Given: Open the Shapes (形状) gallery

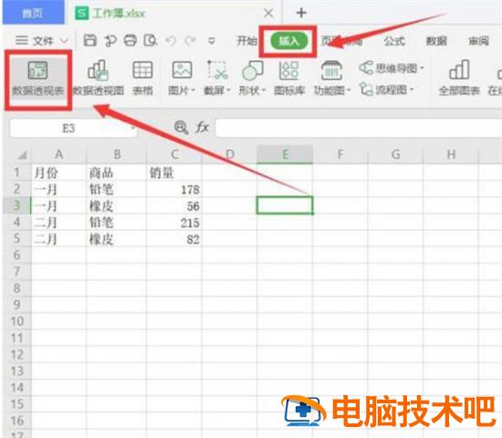Looking at the screenshot, I should (x=252, y=78).
